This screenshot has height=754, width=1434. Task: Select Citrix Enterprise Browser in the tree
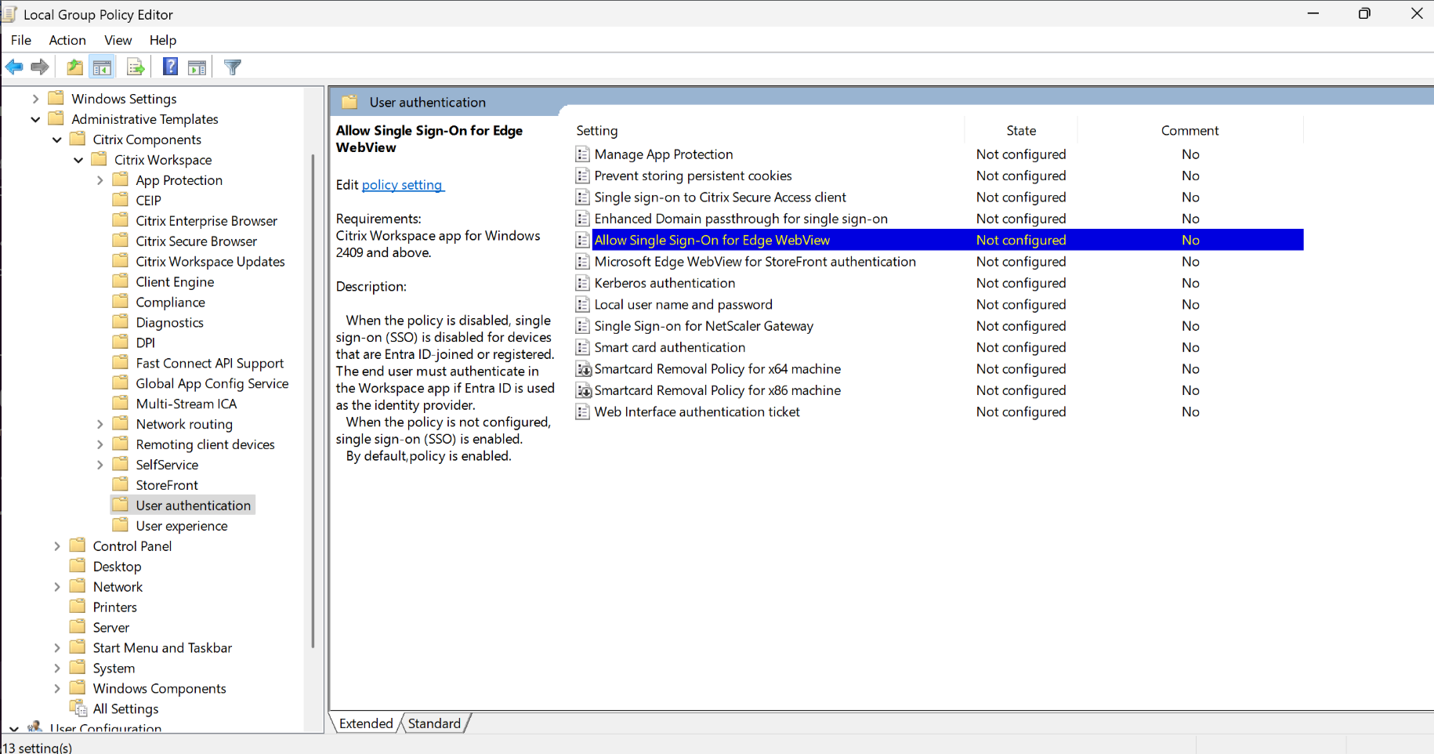(207, 221)
